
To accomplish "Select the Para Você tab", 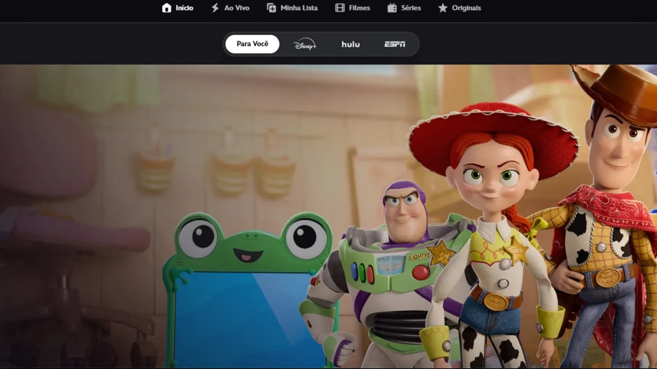I will [252, 44].
